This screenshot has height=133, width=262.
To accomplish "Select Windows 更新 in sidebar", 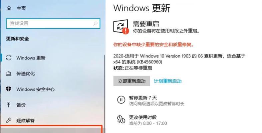I will coord(31,58).
